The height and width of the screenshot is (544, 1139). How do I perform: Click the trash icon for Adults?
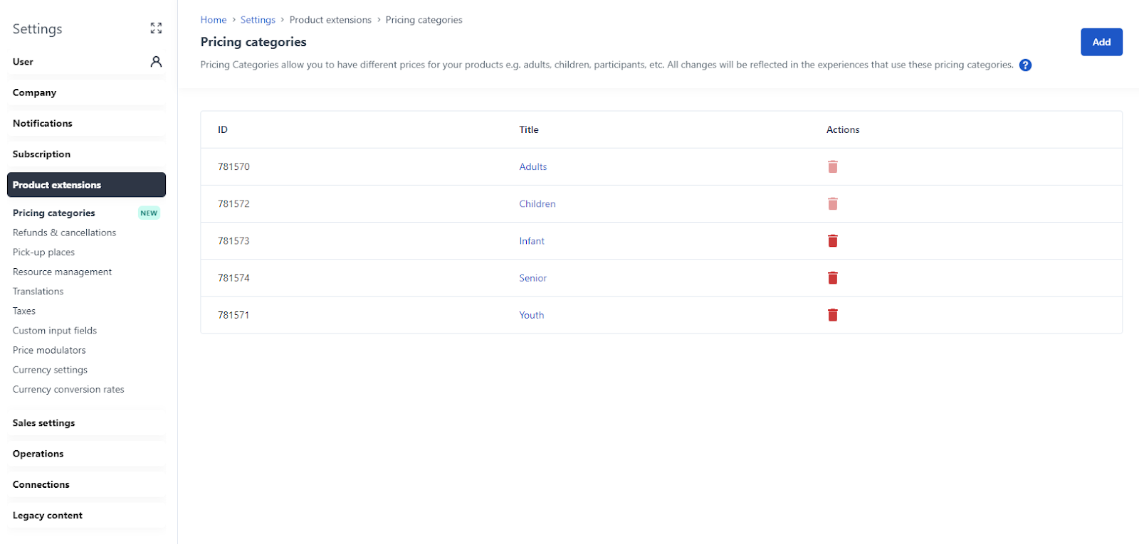(832, 167)
